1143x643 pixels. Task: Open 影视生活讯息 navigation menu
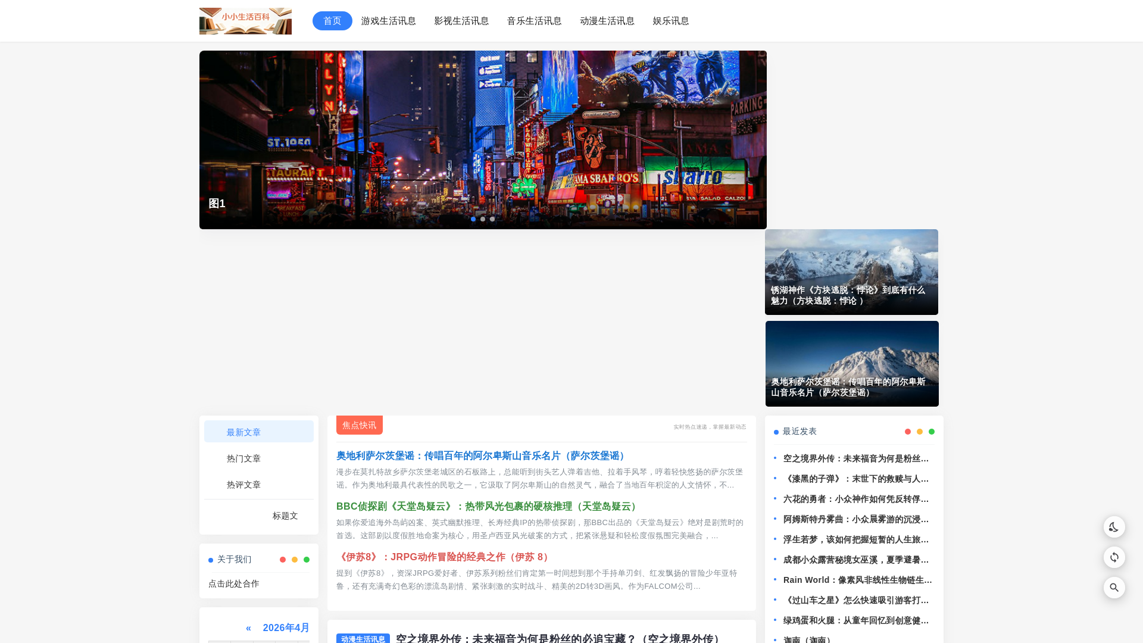[461, 21]
